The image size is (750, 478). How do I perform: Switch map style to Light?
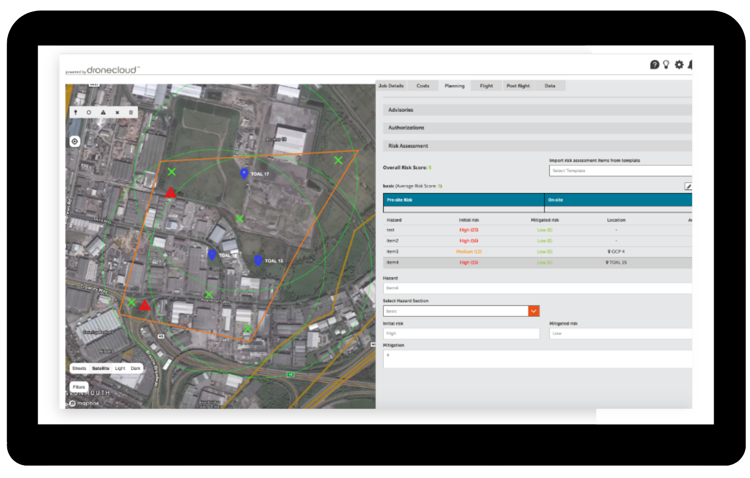click(120, 368)
